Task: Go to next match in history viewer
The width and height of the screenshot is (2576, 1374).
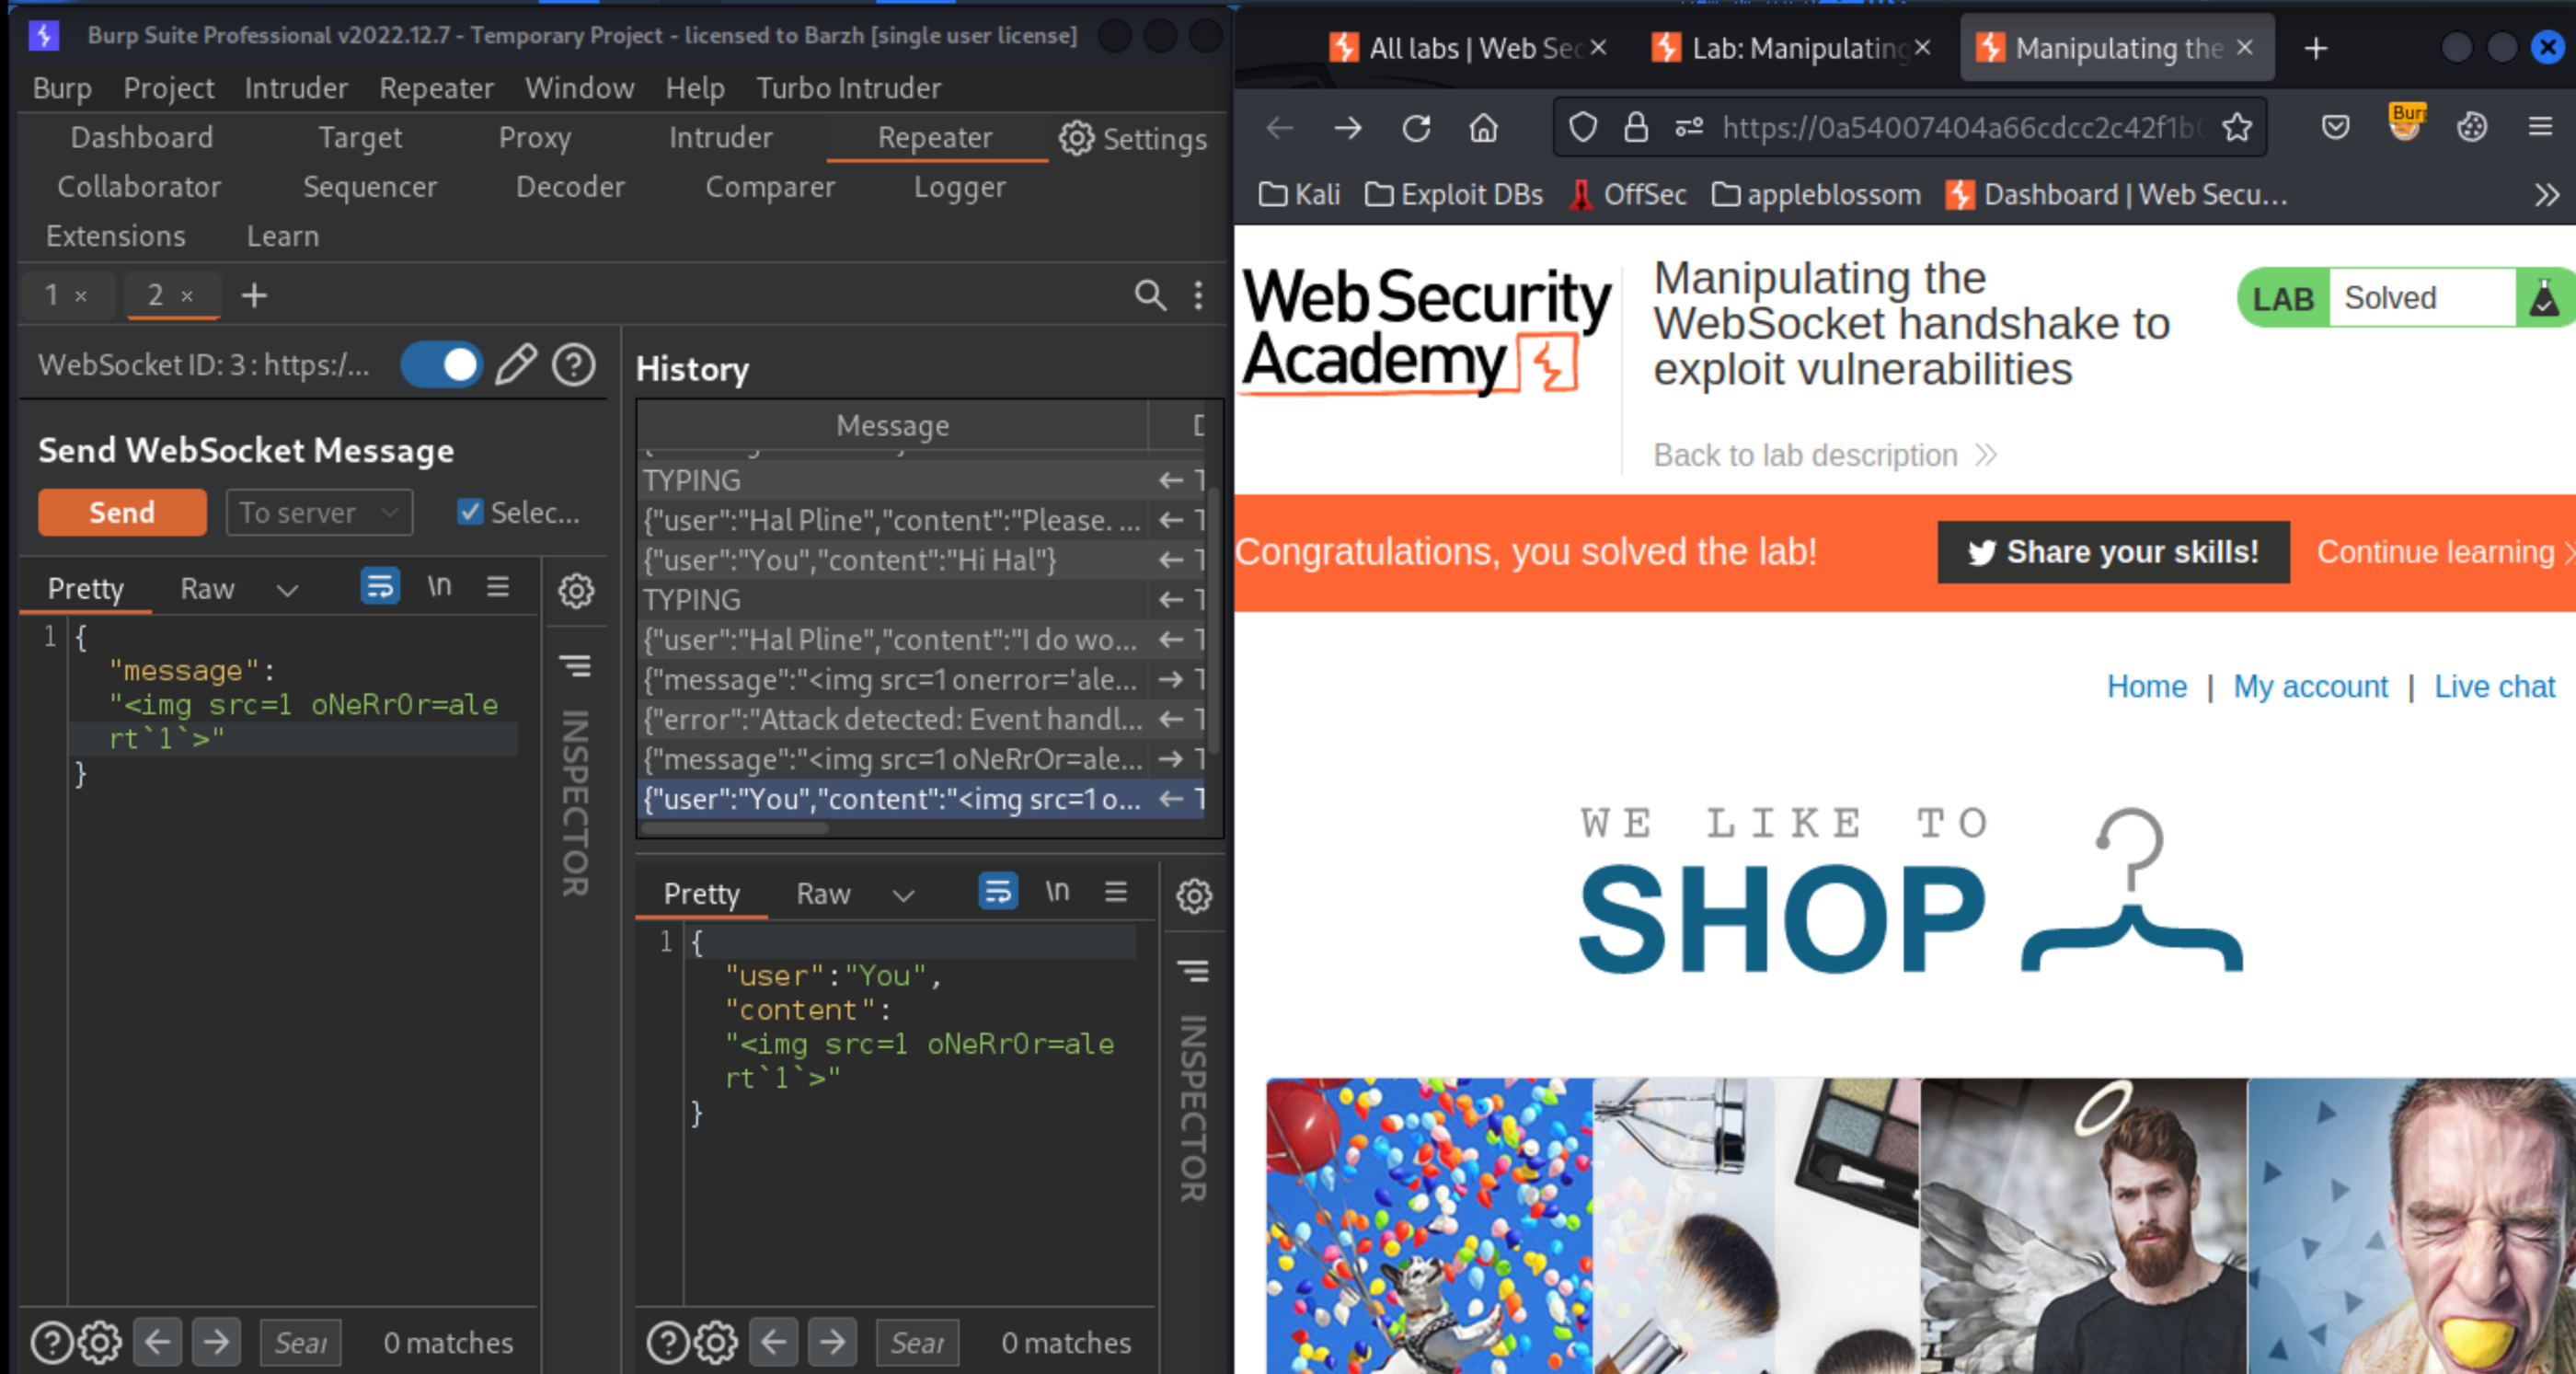Action: (832, 1342)
